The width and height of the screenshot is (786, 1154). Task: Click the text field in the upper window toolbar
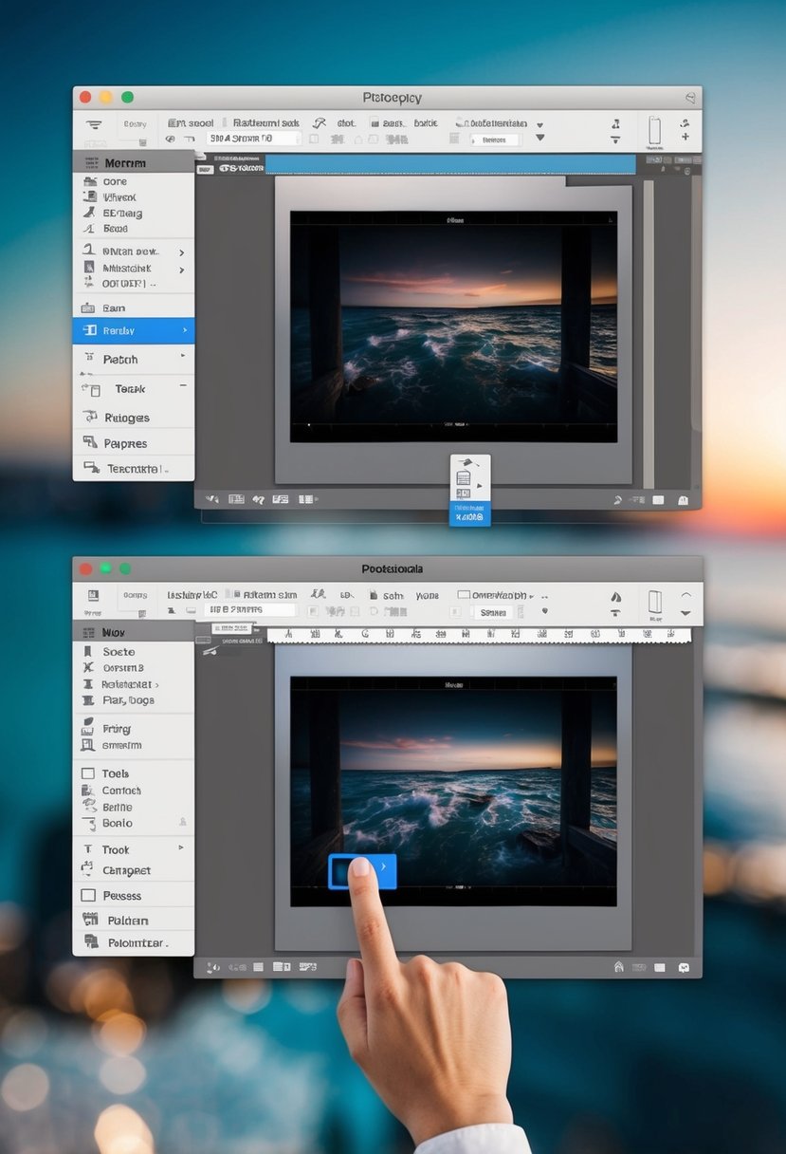(x=253, y=139)
